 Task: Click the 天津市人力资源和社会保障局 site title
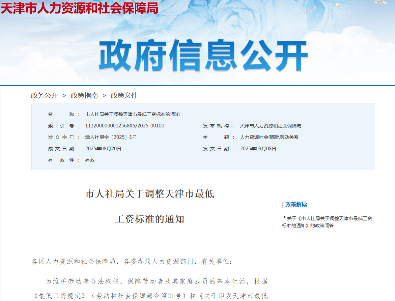[79, 8]
